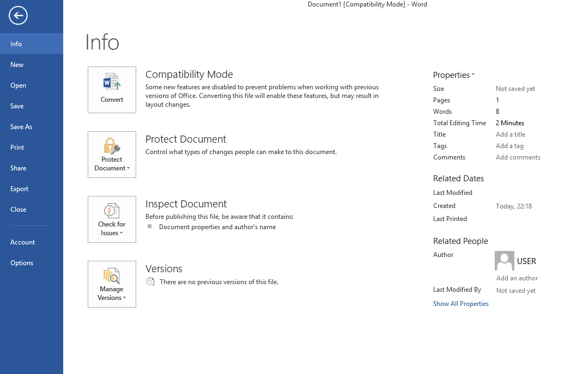Click the Convert button

pyautogui.click(x=112, y=90)
